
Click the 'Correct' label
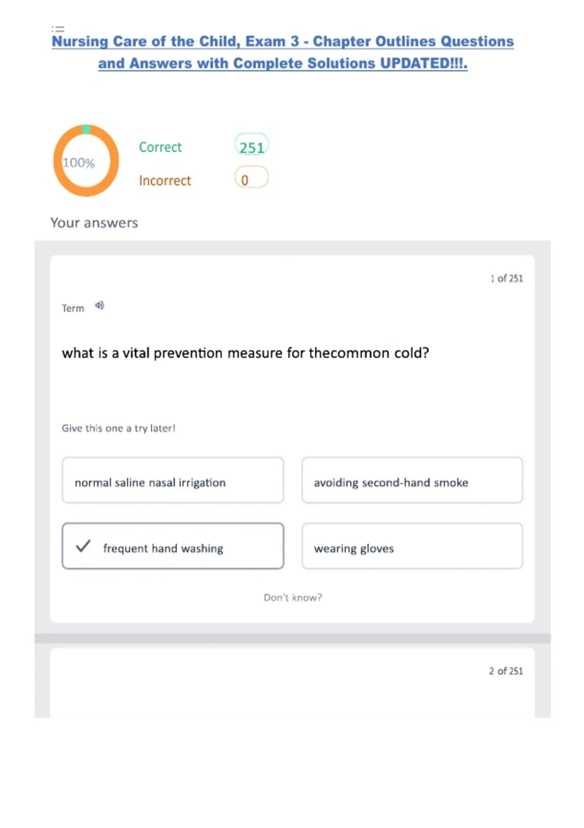pos(160,147)
